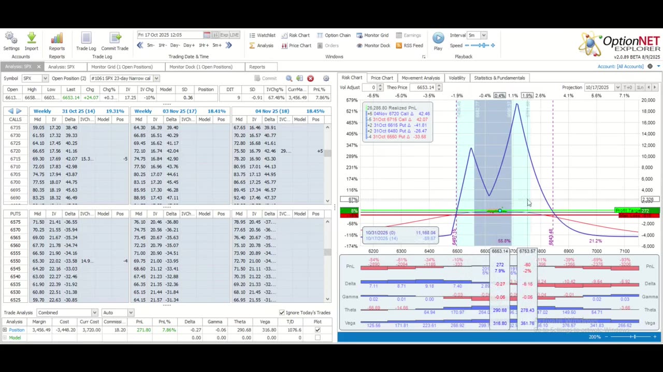Open the trading date calendar picker

(207, 35)
